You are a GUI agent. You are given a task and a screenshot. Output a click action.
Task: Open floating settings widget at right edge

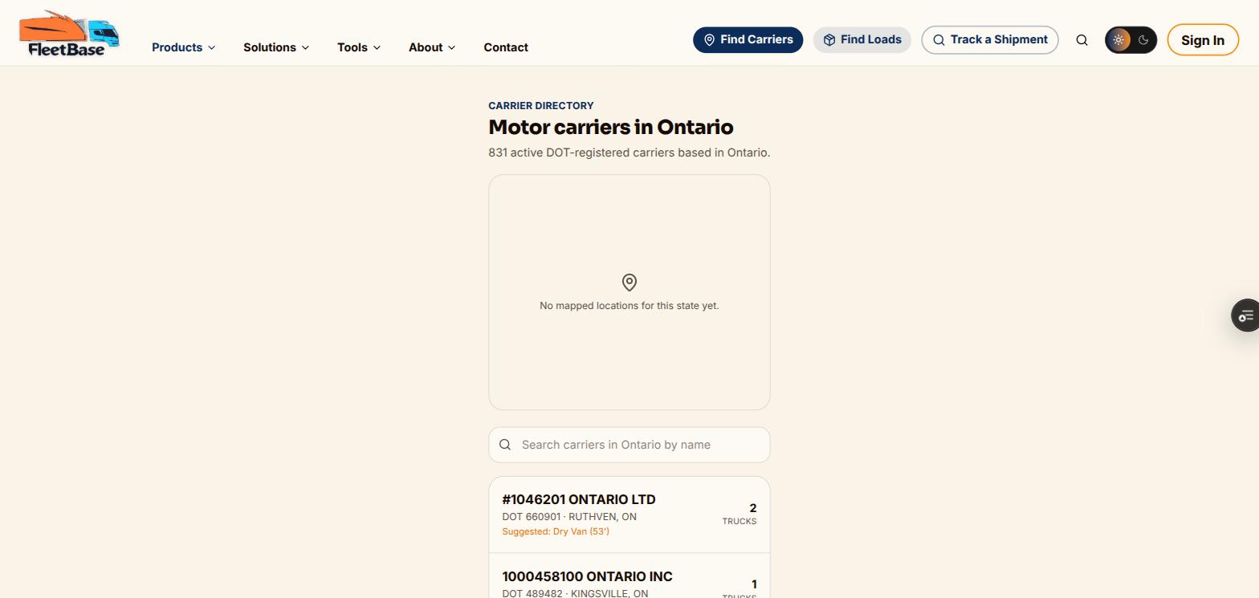(1245, 315)
